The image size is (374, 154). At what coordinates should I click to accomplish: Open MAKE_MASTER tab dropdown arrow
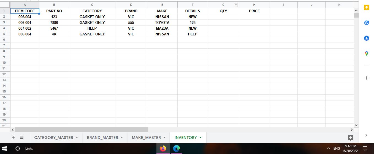pyautogui.click(x=164, y=138)
